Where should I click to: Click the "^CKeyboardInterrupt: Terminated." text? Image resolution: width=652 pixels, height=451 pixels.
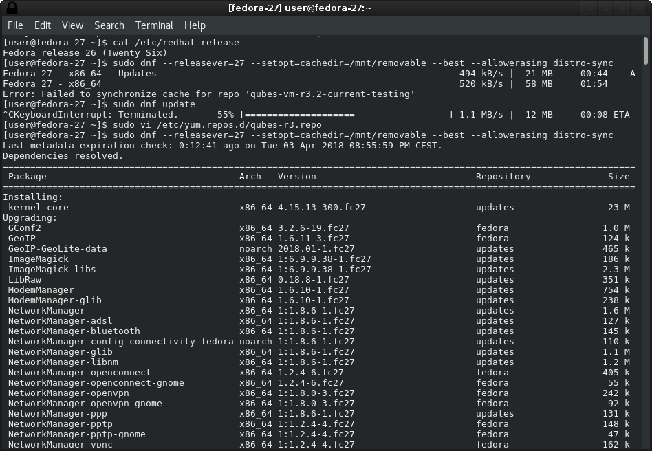90,115
